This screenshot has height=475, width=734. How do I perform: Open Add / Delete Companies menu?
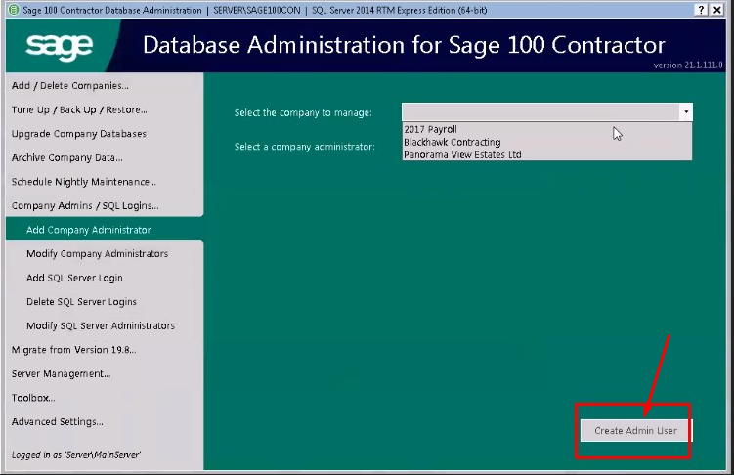[70, 86]
